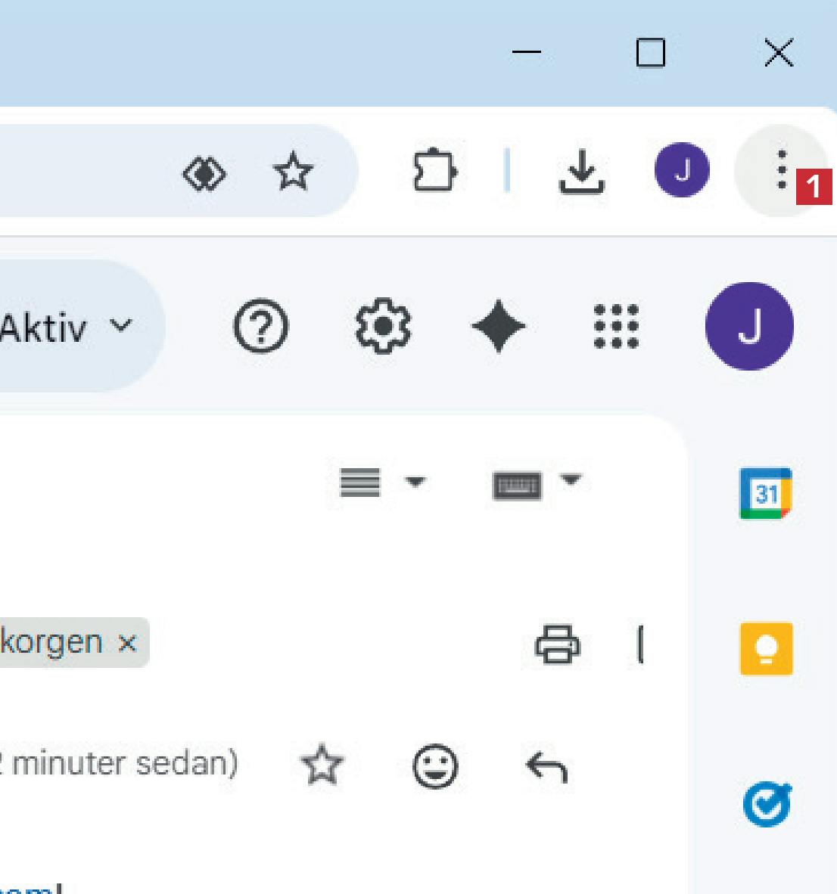Open the Google apps grid
The height and width of the screenshot is (894, 837).
pyautogui.click(x=616, y=327)
